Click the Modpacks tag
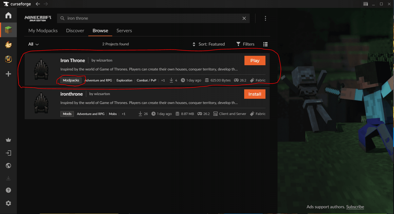 click(x=71, y=80)
